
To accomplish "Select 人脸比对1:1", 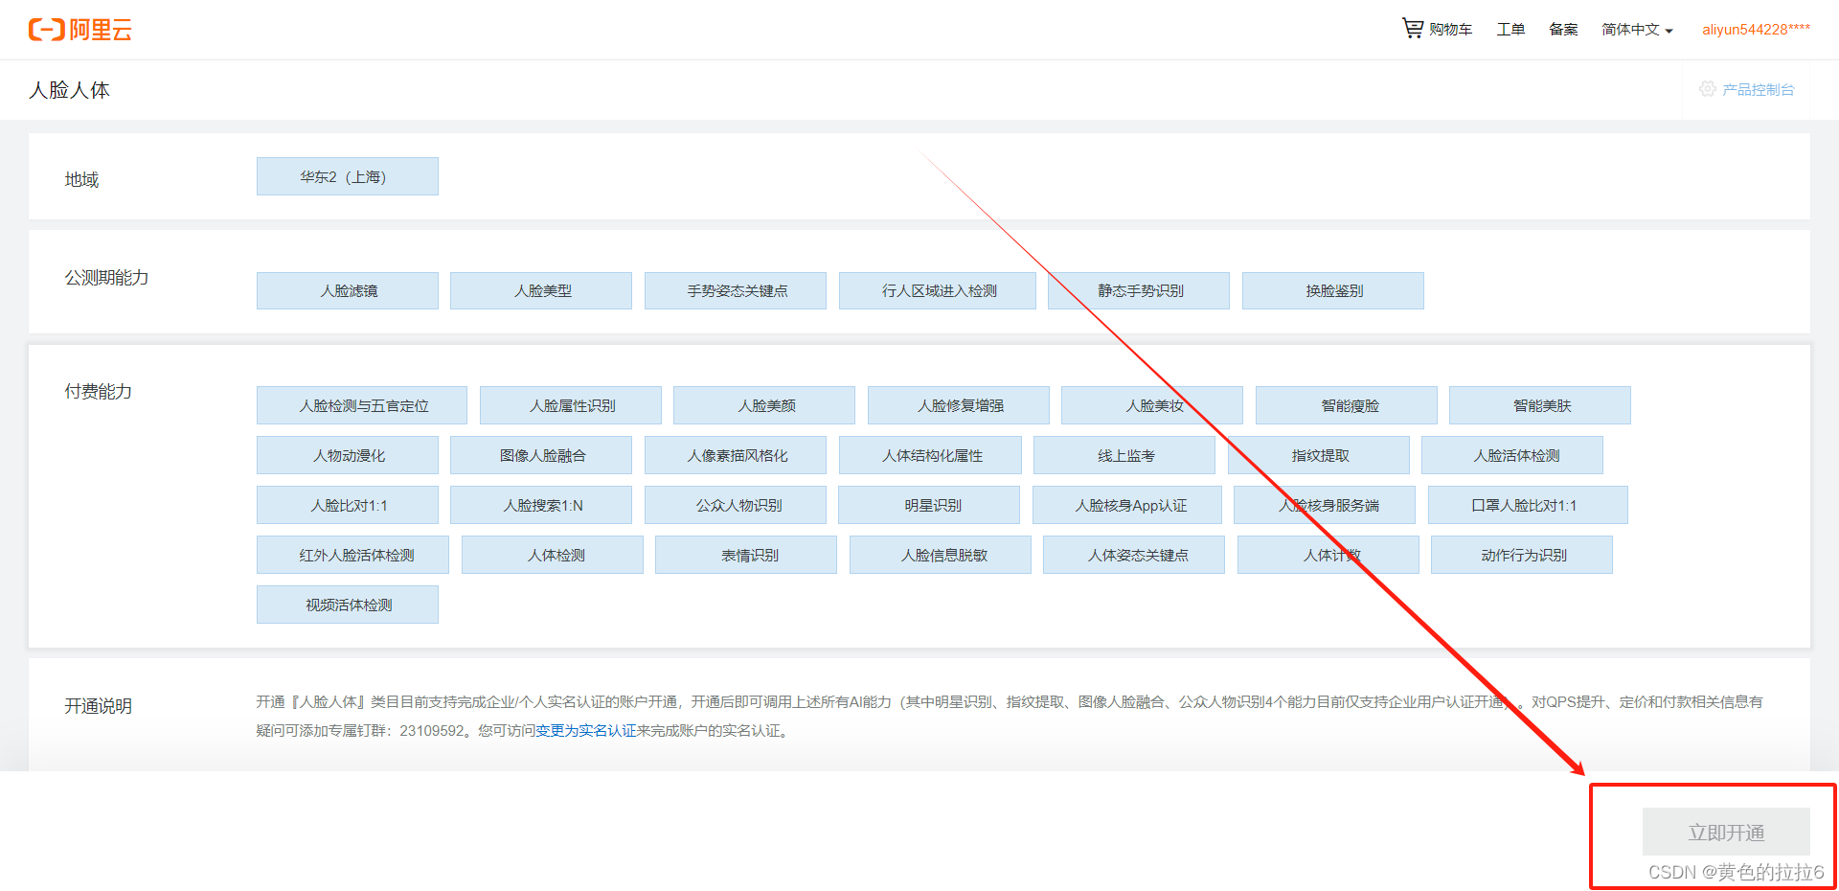I will 348,505.
